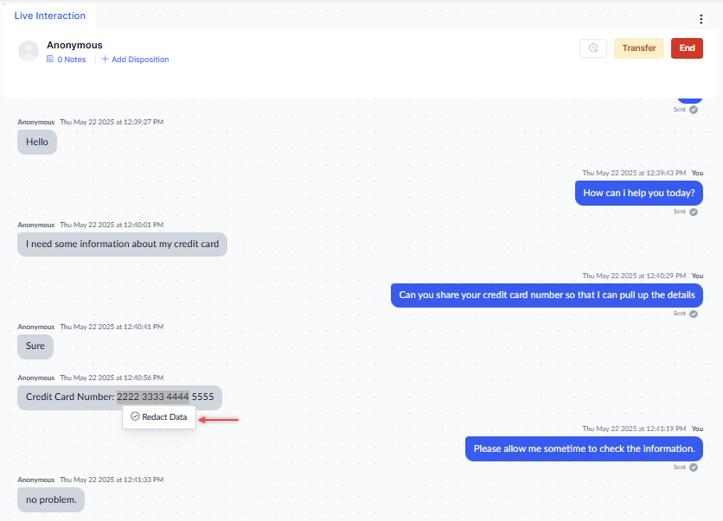Viewport: 723px width, 521px height.
Task: Click the 'Please allow me sometime' message bubble
Action: click(x=584, y=448)
